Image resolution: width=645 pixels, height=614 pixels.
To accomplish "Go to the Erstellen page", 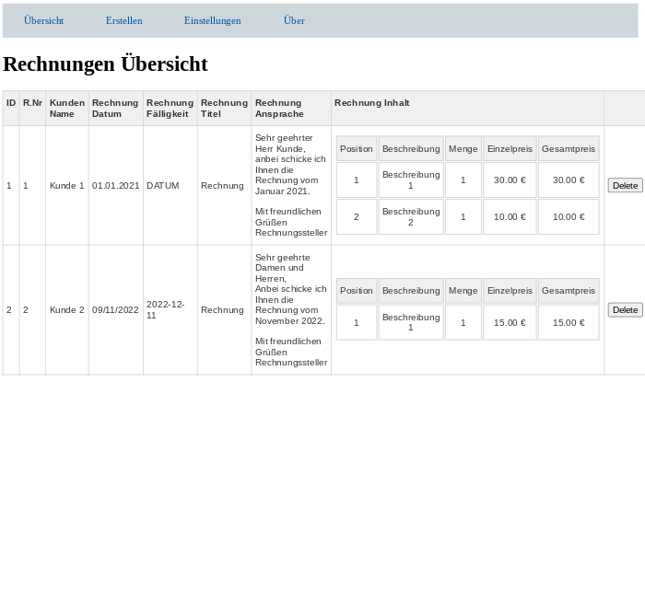I will tap(123, 20).
